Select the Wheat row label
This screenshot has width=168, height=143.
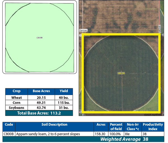[x=17, y=98]
